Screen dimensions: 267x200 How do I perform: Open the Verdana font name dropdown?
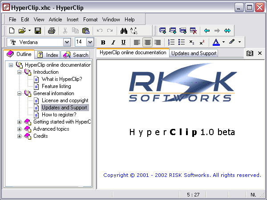pyautogui.click(x=67, y=42)
